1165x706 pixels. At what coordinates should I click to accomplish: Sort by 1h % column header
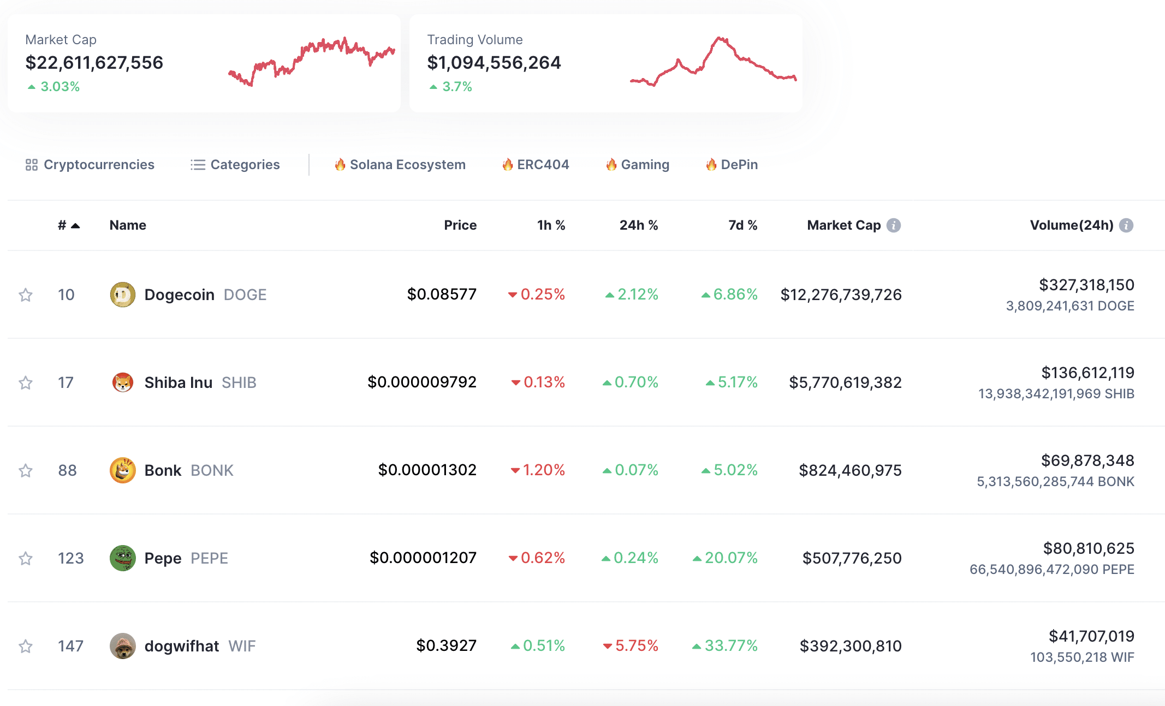coord(551,225)
